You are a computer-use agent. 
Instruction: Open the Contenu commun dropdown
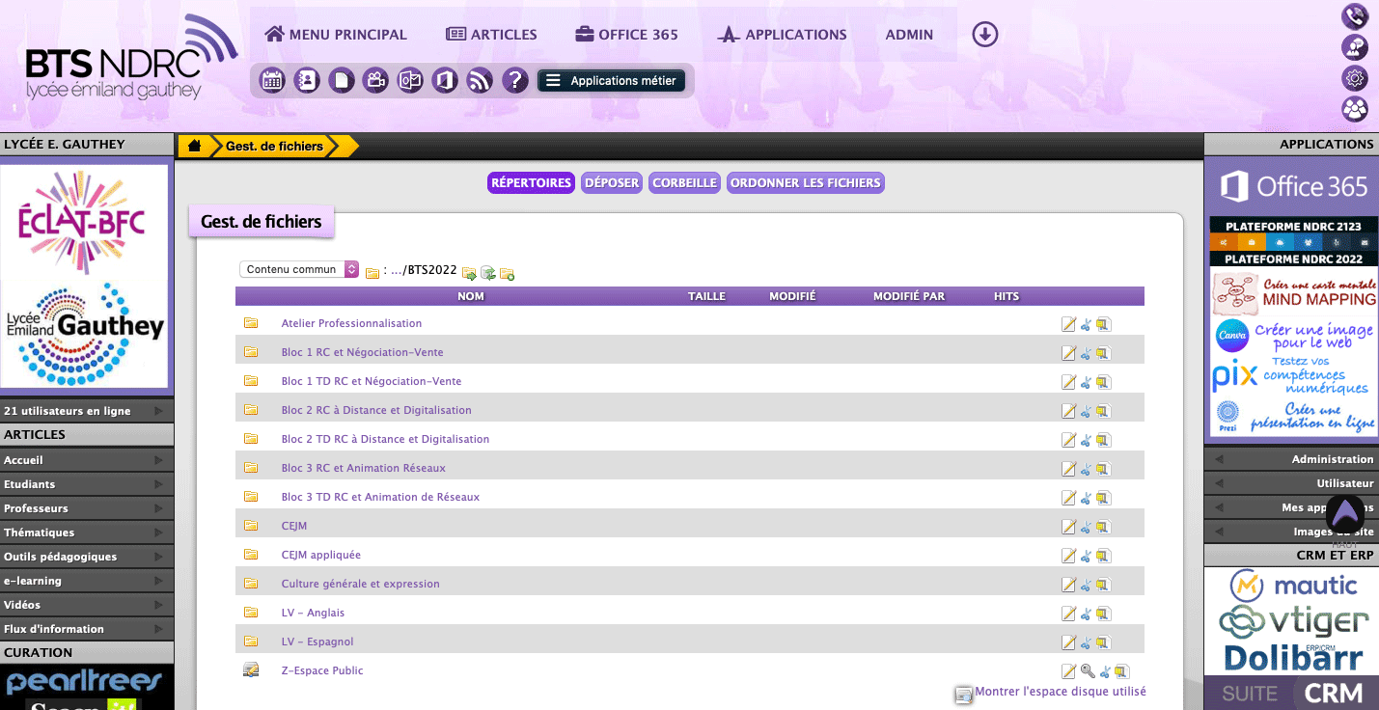click(299, 270)
